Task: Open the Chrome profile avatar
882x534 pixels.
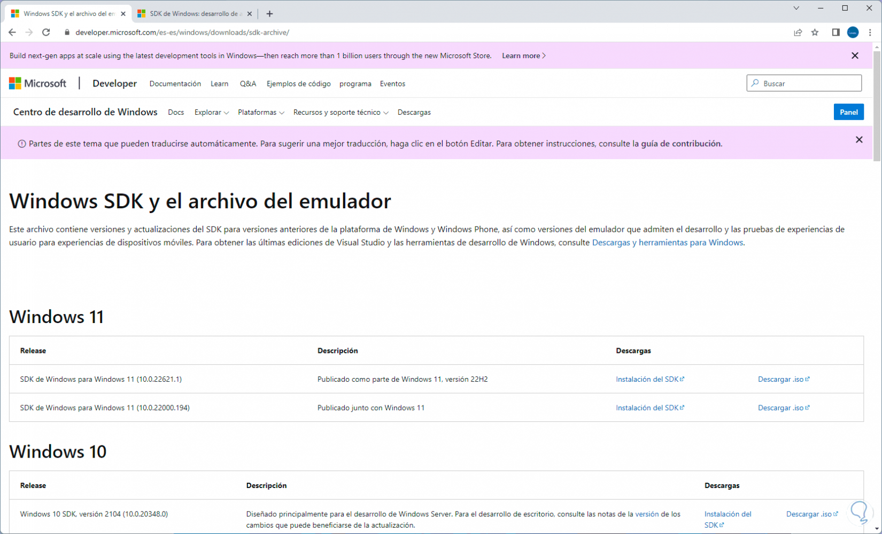Action: click(x=853, y=33)
